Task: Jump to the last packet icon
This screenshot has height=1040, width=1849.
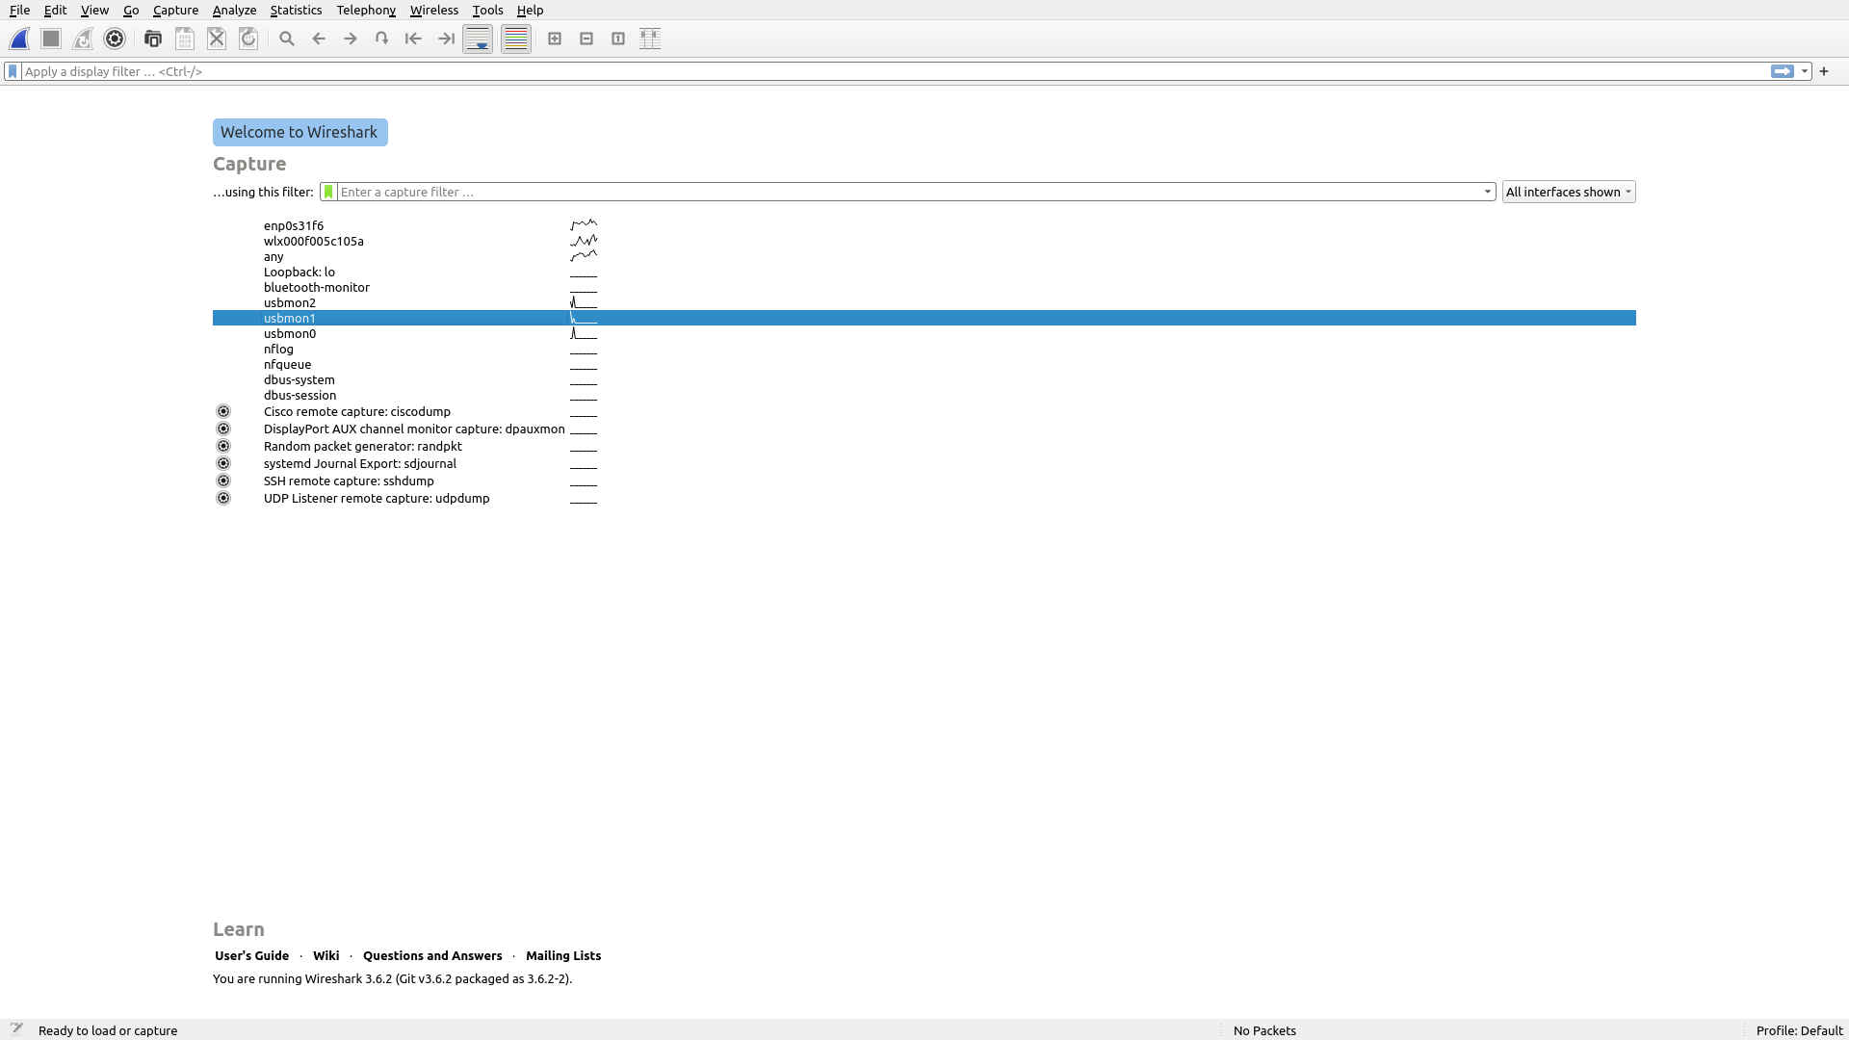Action: [x=446, y=39]
